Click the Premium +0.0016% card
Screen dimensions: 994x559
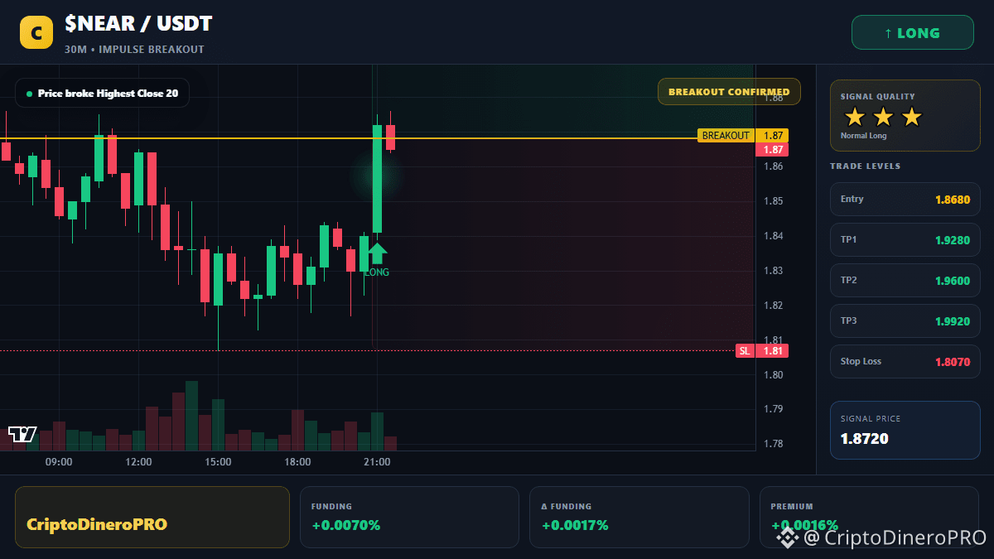(869, 517)
